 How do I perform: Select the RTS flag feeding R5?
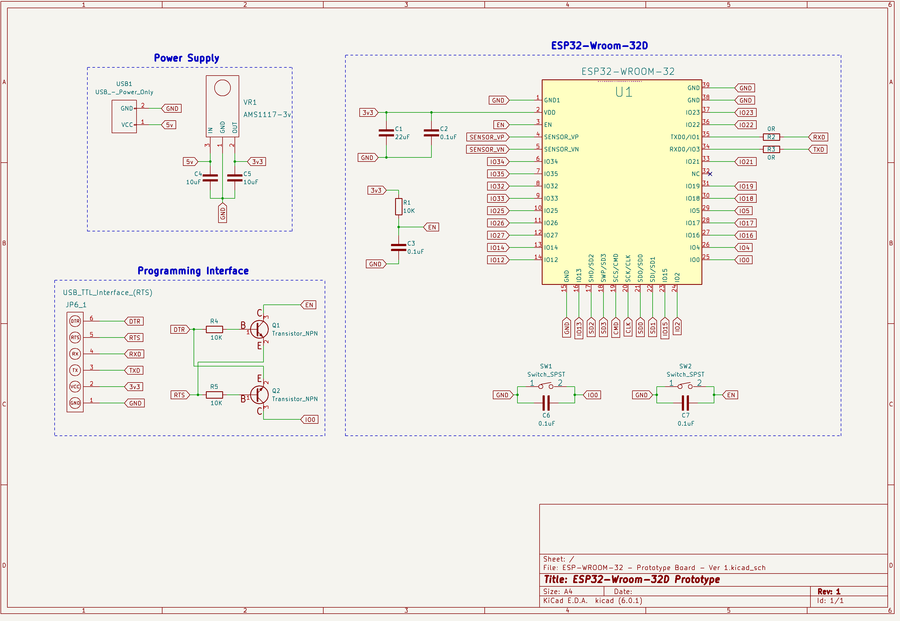tap(180, 395)
